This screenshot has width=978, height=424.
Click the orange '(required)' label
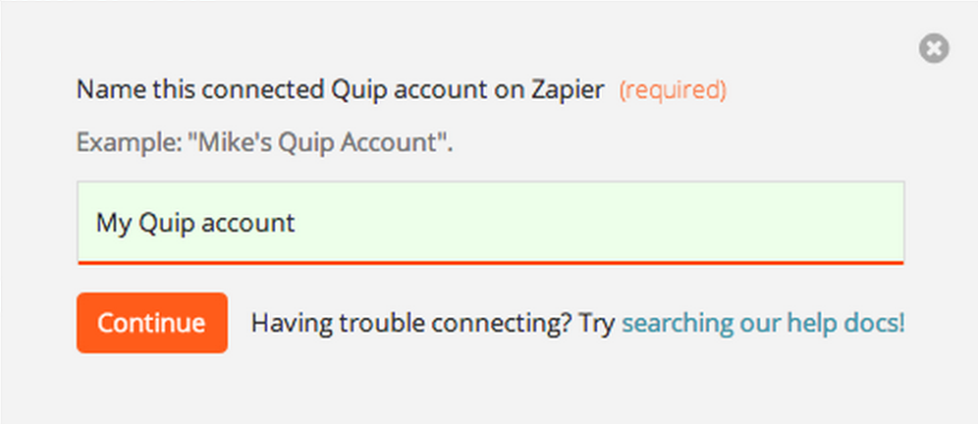(673, 90)
